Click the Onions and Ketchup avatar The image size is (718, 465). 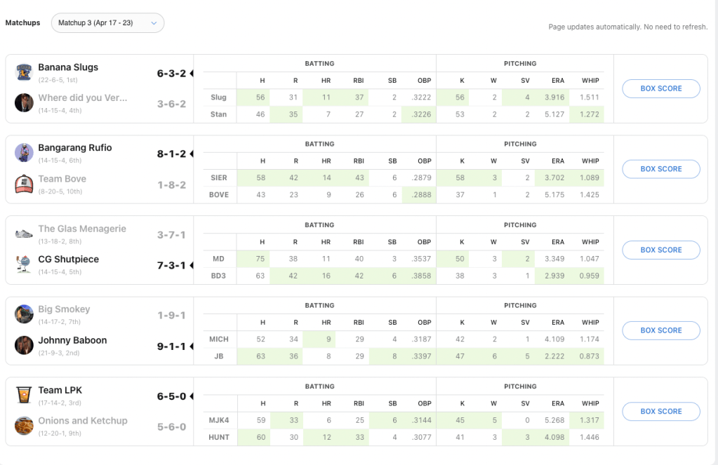click(25, 426)
